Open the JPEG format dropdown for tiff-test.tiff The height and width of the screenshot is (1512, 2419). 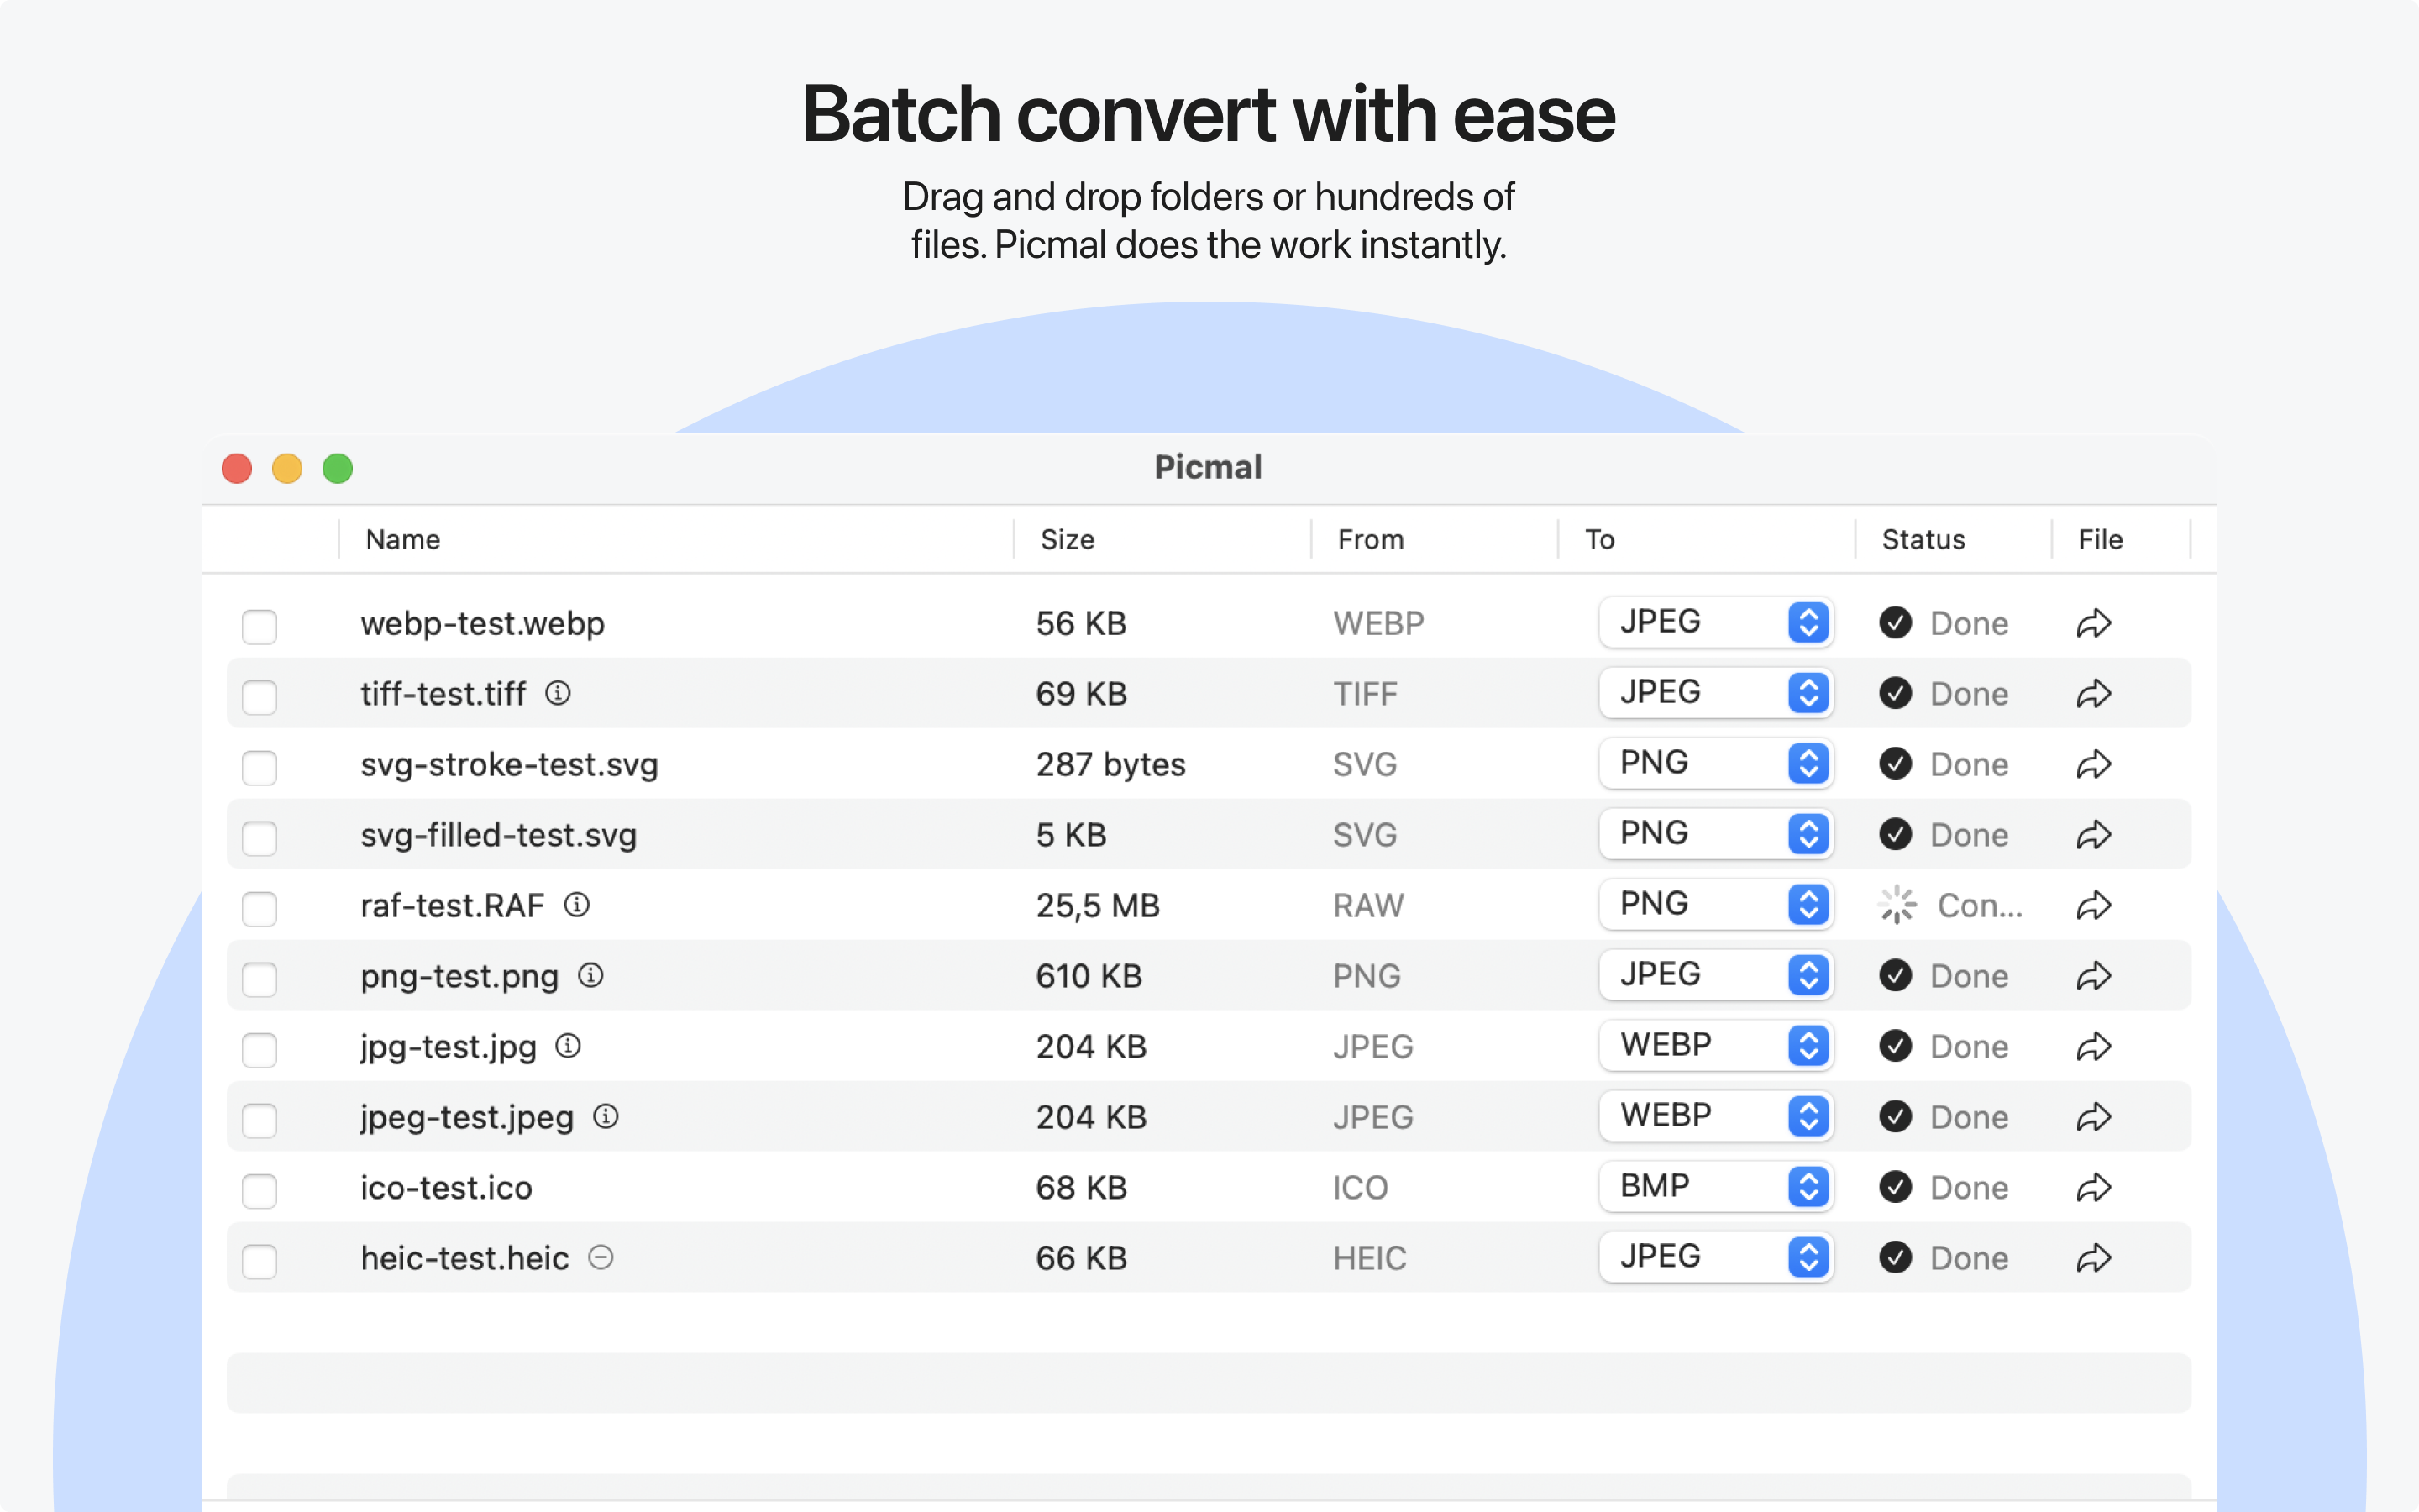1714,693
